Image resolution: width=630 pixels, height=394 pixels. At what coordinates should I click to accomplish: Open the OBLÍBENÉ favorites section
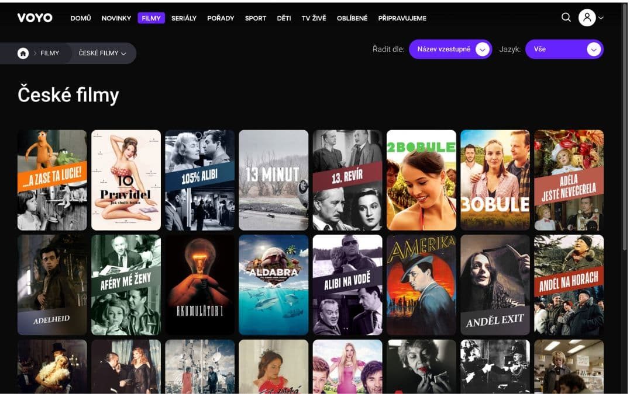[352, 18]
